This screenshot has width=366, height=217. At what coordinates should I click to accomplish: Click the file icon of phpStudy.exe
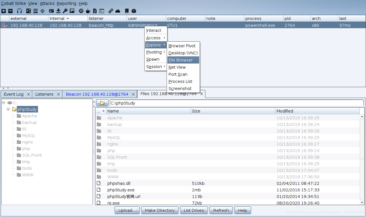pyautogui.click(x=99, y=190)
